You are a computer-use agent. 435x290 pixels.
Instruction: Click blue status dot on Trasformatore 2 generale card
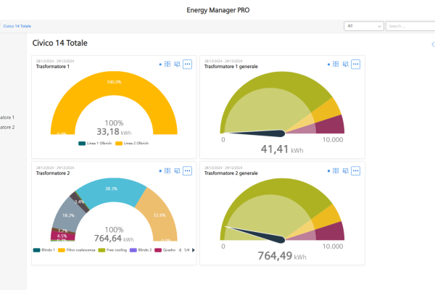pyautogui.click(x=328, y=171)
